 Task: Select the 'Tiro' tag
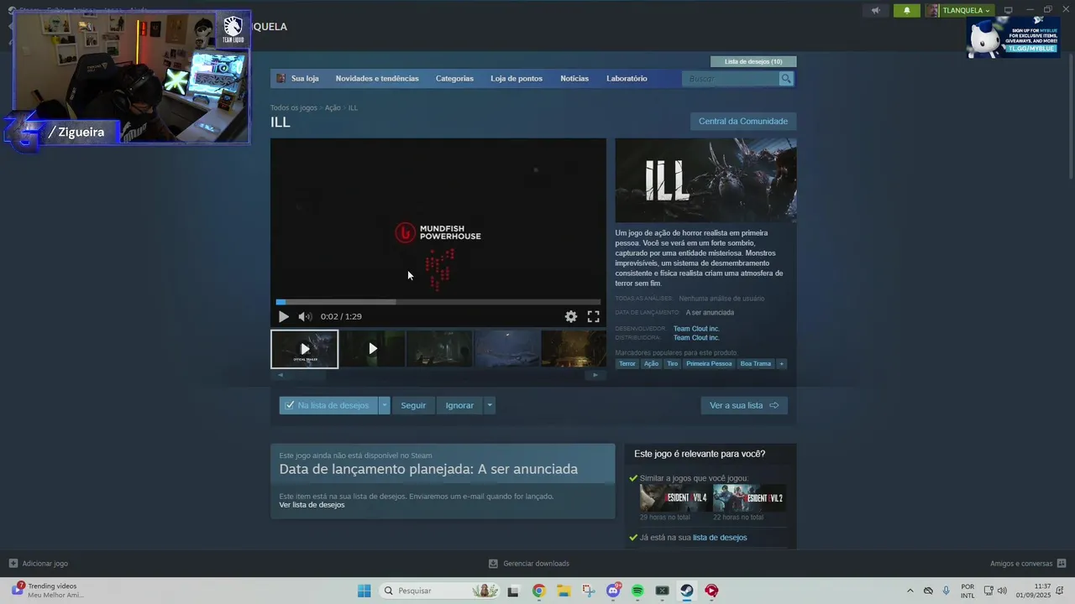click(x=672, y=364)
